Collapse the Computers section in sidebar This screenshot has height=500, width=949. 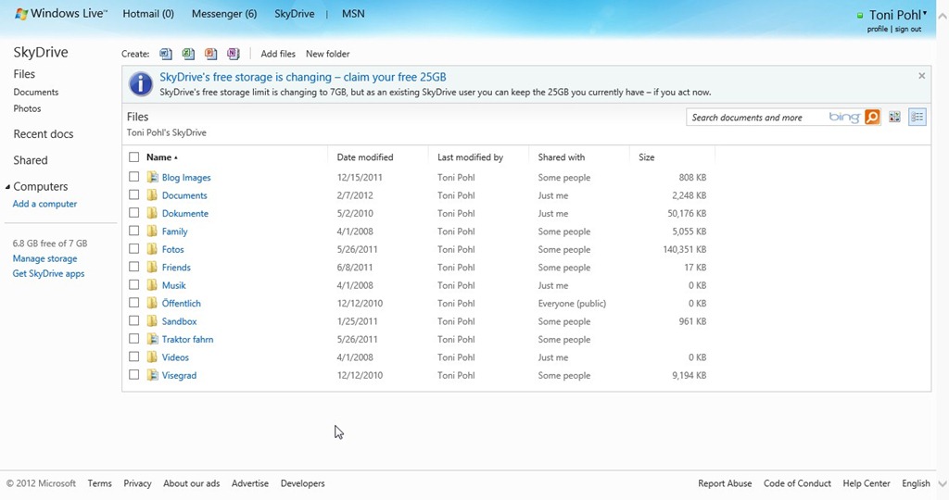click(8, 187)
